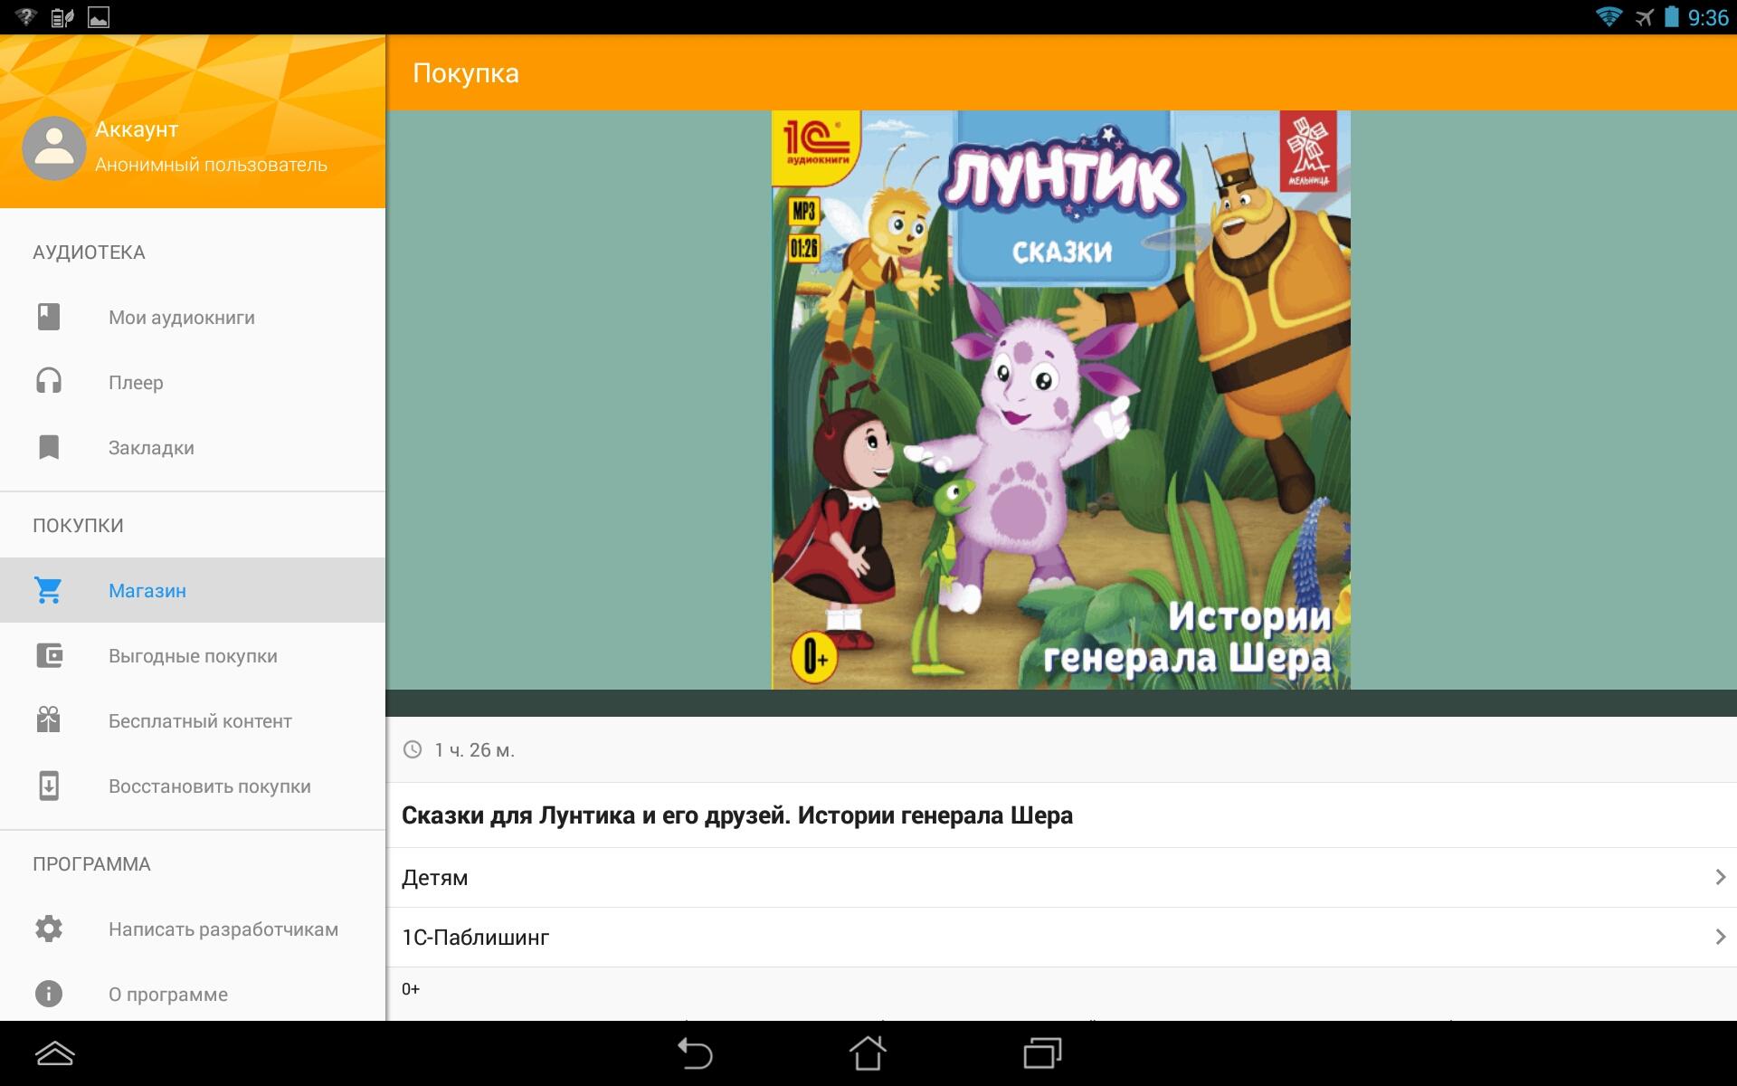Click the shopping cart Магазин icon
This screenshot has width=1737, height=1086.
point(49,590)
